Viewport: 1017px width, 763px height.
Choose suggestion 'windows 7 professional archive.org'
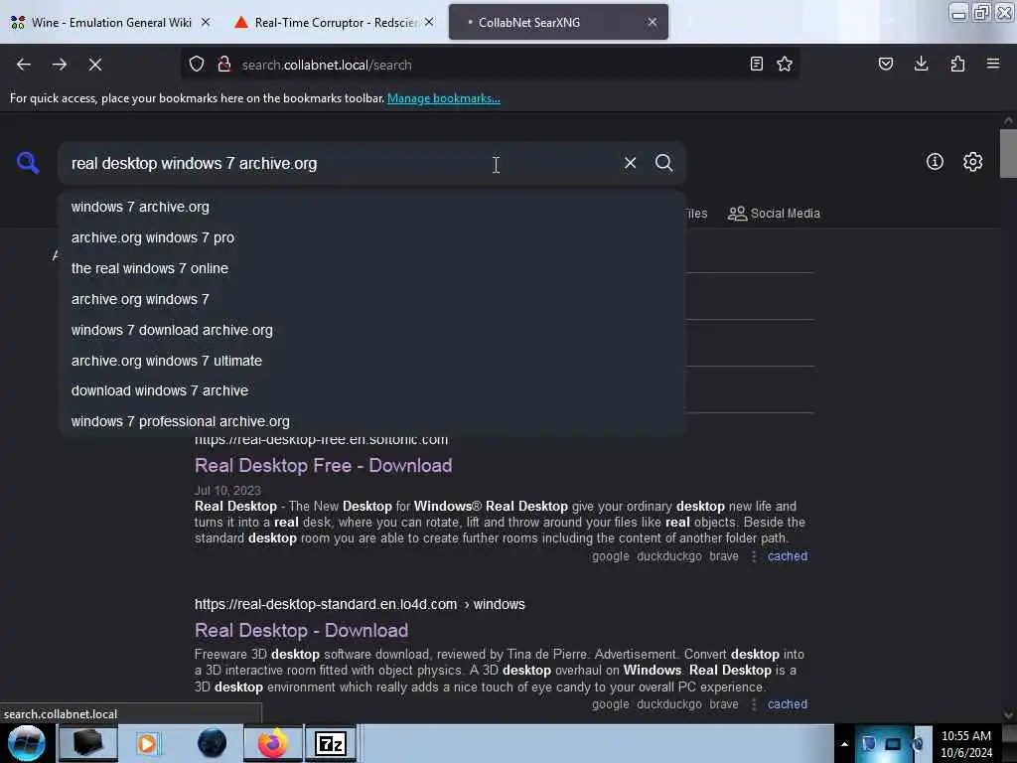pyautogui.click(x=372, y=421)
